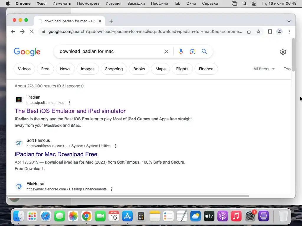Go back to the previous page
302x226 pixels.
click(13, 31)
